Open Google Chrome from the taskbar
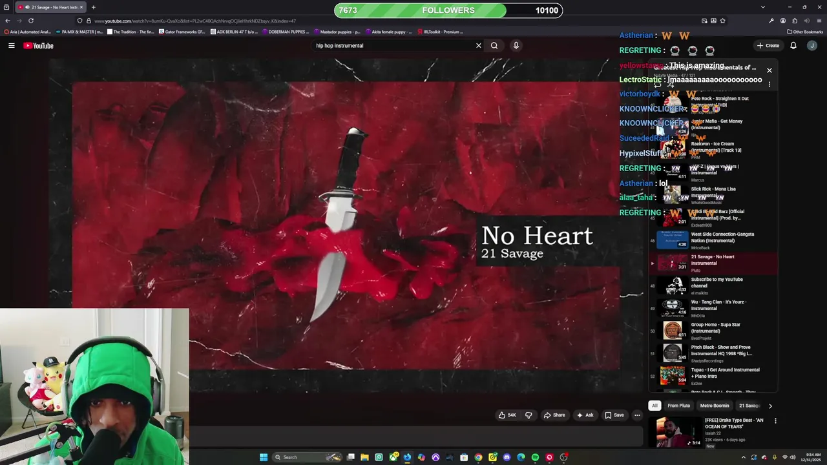827x465 pixels. [x=478, y=457]
